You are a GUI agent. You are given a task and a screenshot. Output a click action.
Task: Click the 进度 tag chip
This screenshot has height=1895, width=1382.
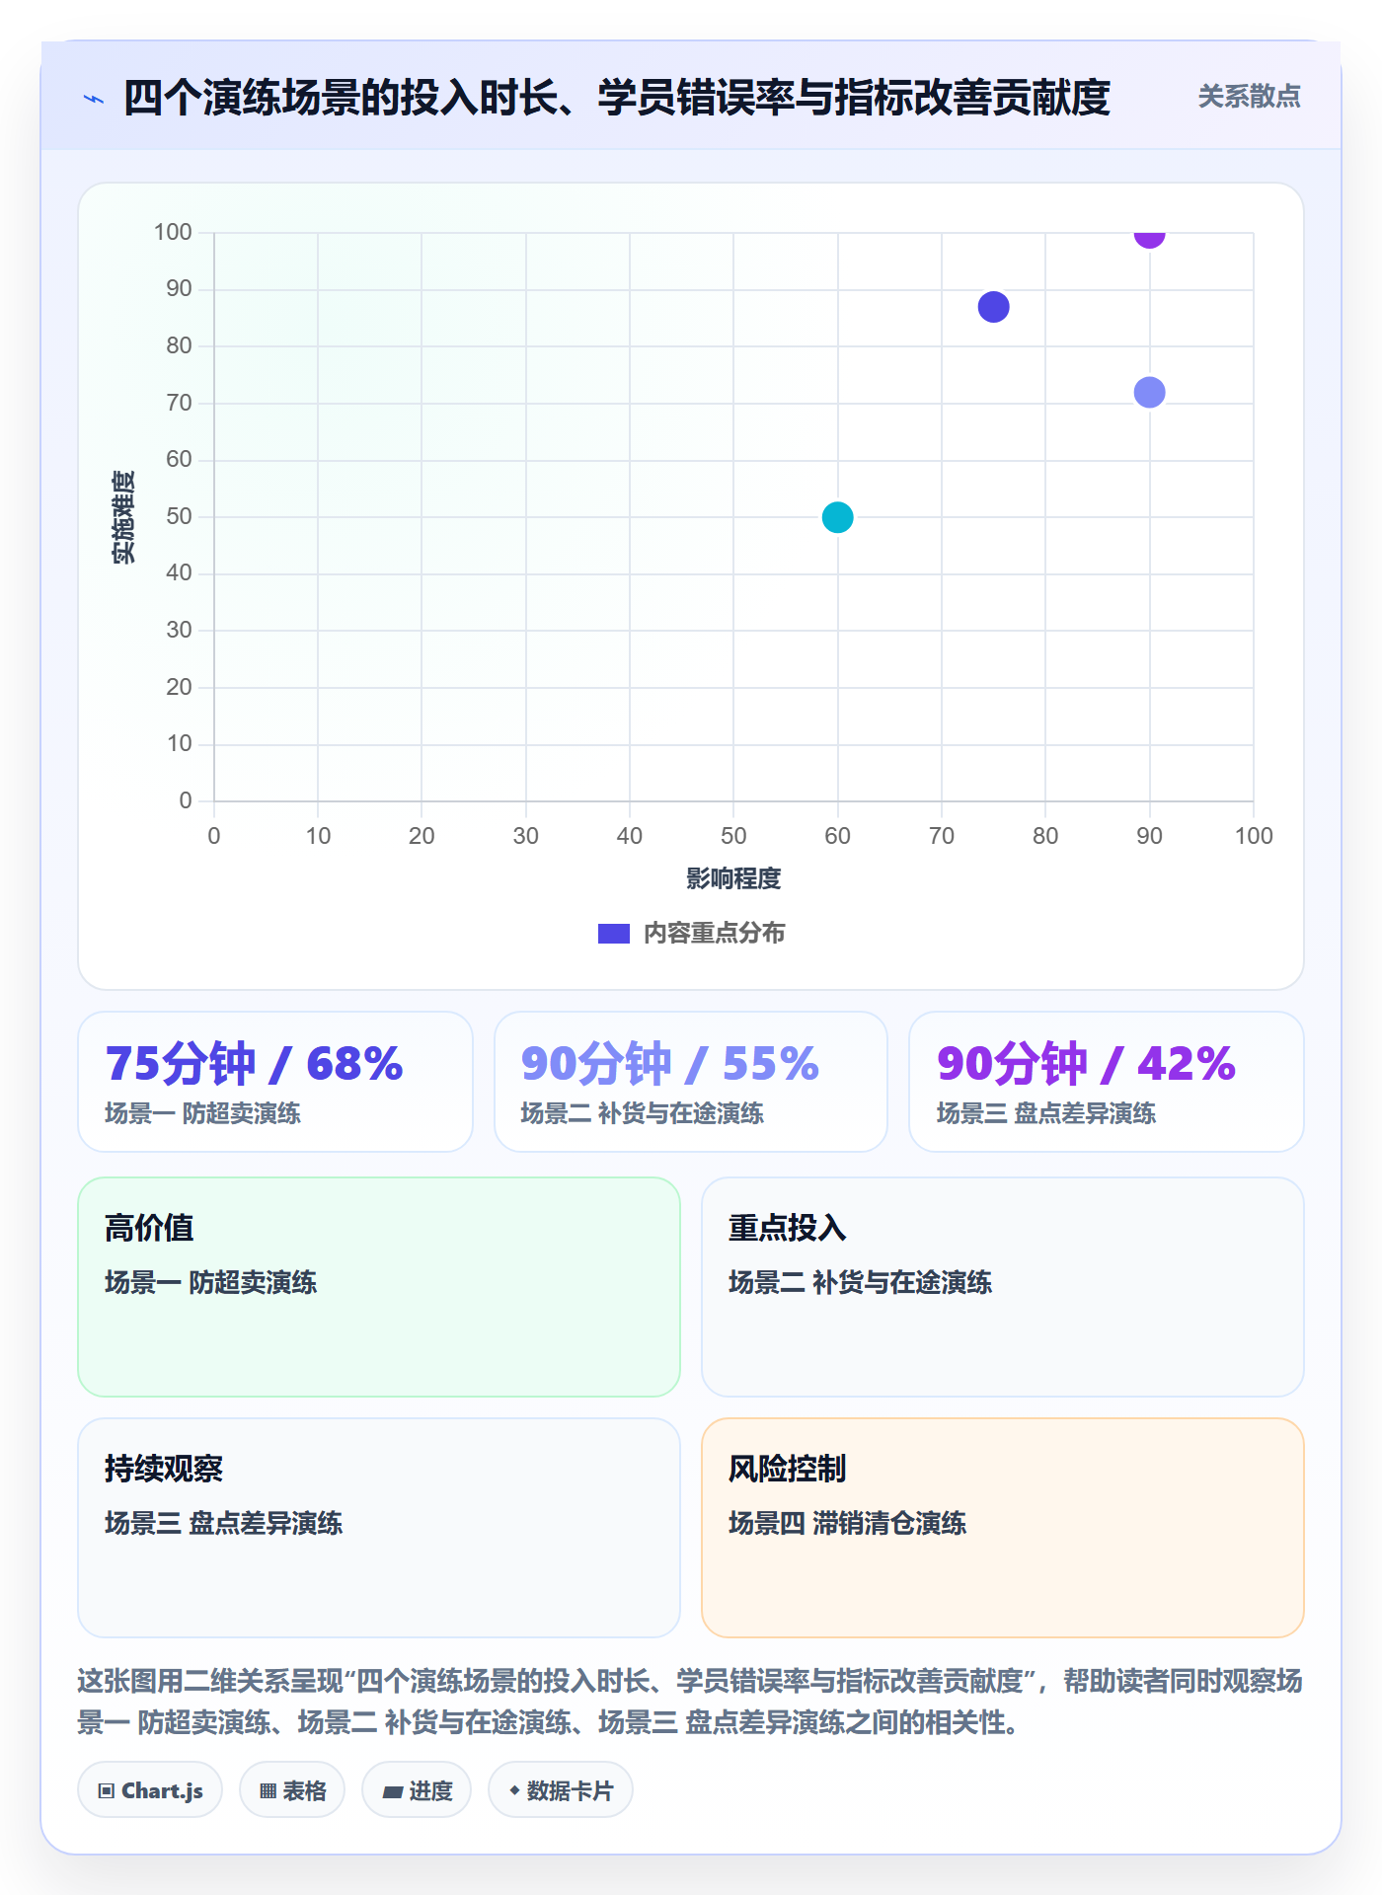[x=417, y=1790]
